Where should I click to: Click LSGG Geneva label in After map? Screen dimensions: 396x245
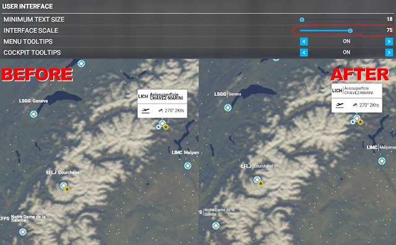pyautogui.click(x=228, y=94)
